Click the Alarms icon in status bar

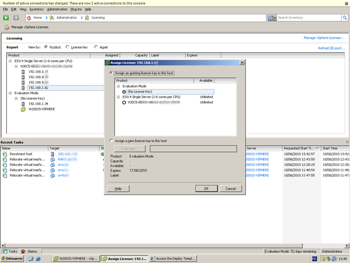[x=23, y=251]
